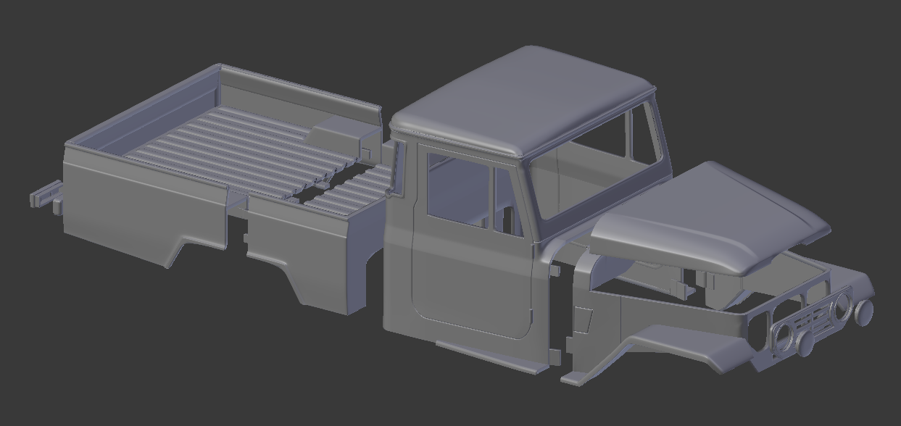901x426 pixels.
Task: Click the small bracket part left of the bed
Action: (x=47, y=196)
